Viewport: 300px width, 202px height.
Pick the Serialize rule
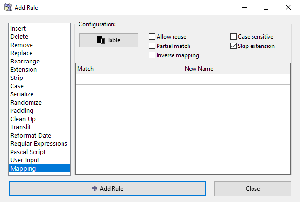(22, 94)
